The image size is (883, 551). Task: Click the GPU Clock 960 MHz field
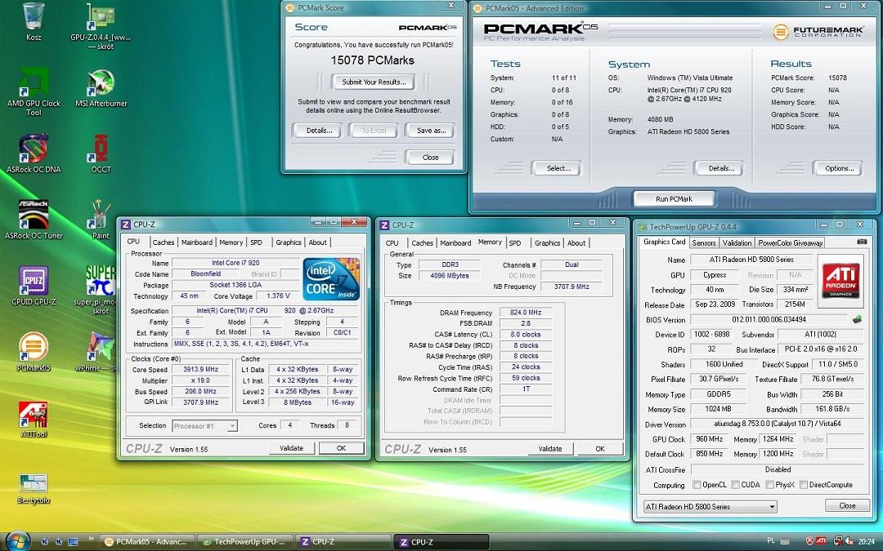pos(709,439)
